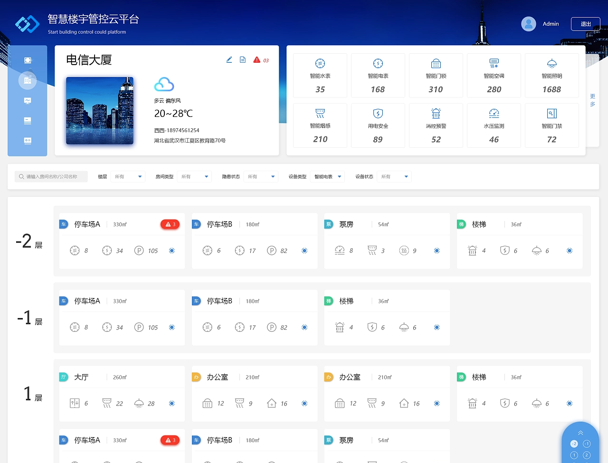This screenshot has width=608, height=463.
Task: Click the 退出 logout button
Action: click(x=585, y=24)
